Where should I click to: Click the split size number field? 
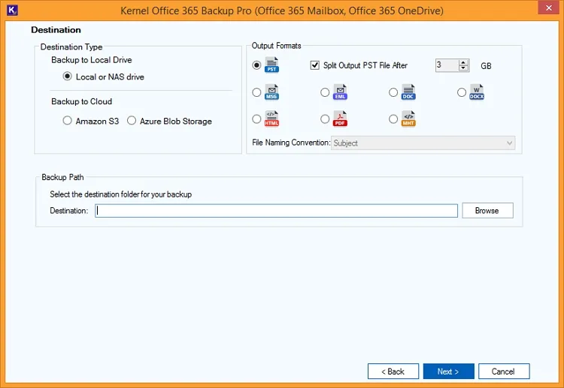click(x=447, y=65)
